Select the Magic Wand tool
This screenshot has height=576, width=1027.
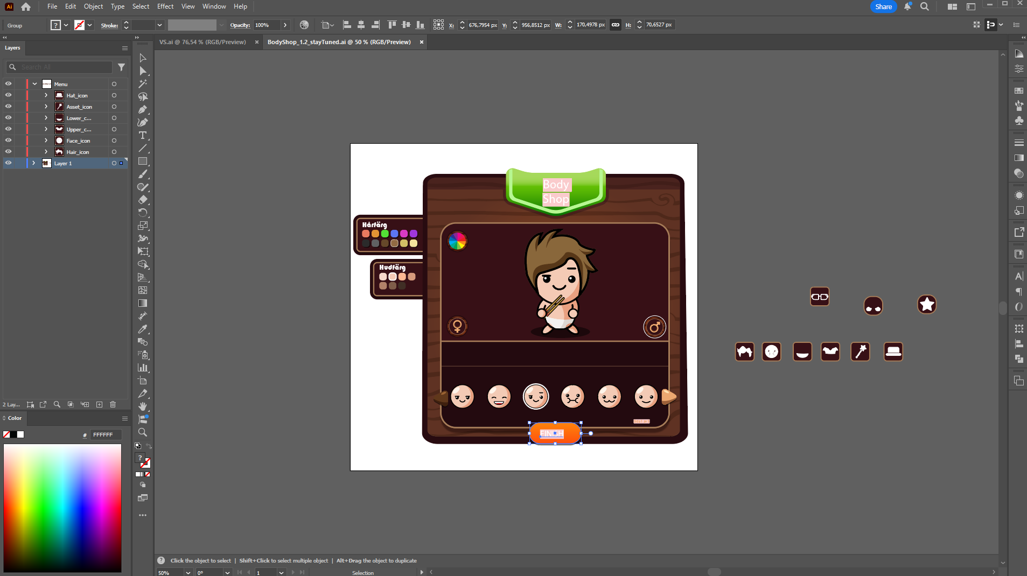click(x=143, y=84)
